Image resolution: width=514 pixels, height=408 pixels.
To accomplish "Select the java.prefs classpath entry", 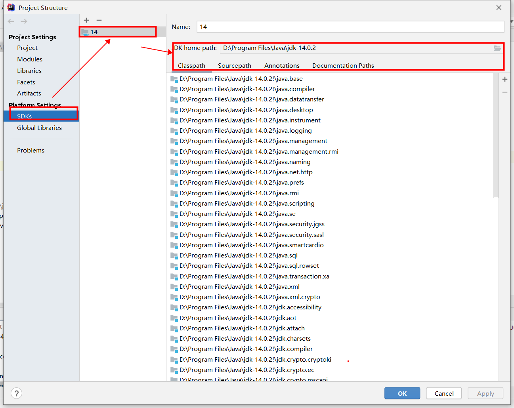I will [237, 182].
